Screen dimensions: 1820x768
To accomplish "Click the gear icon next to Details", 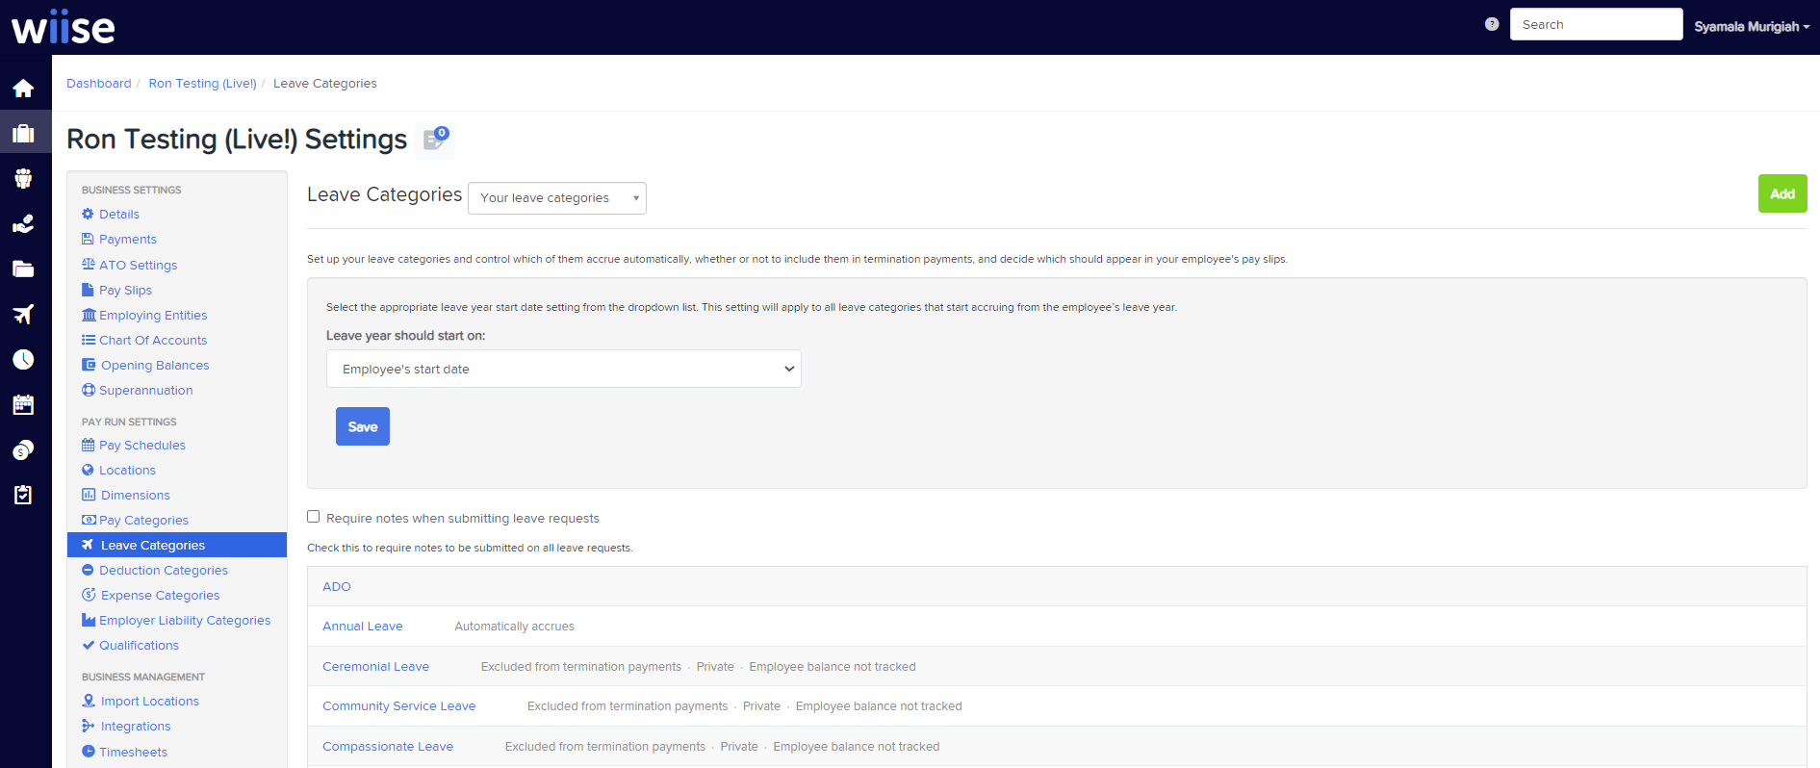I will click(x=88, y=214).
